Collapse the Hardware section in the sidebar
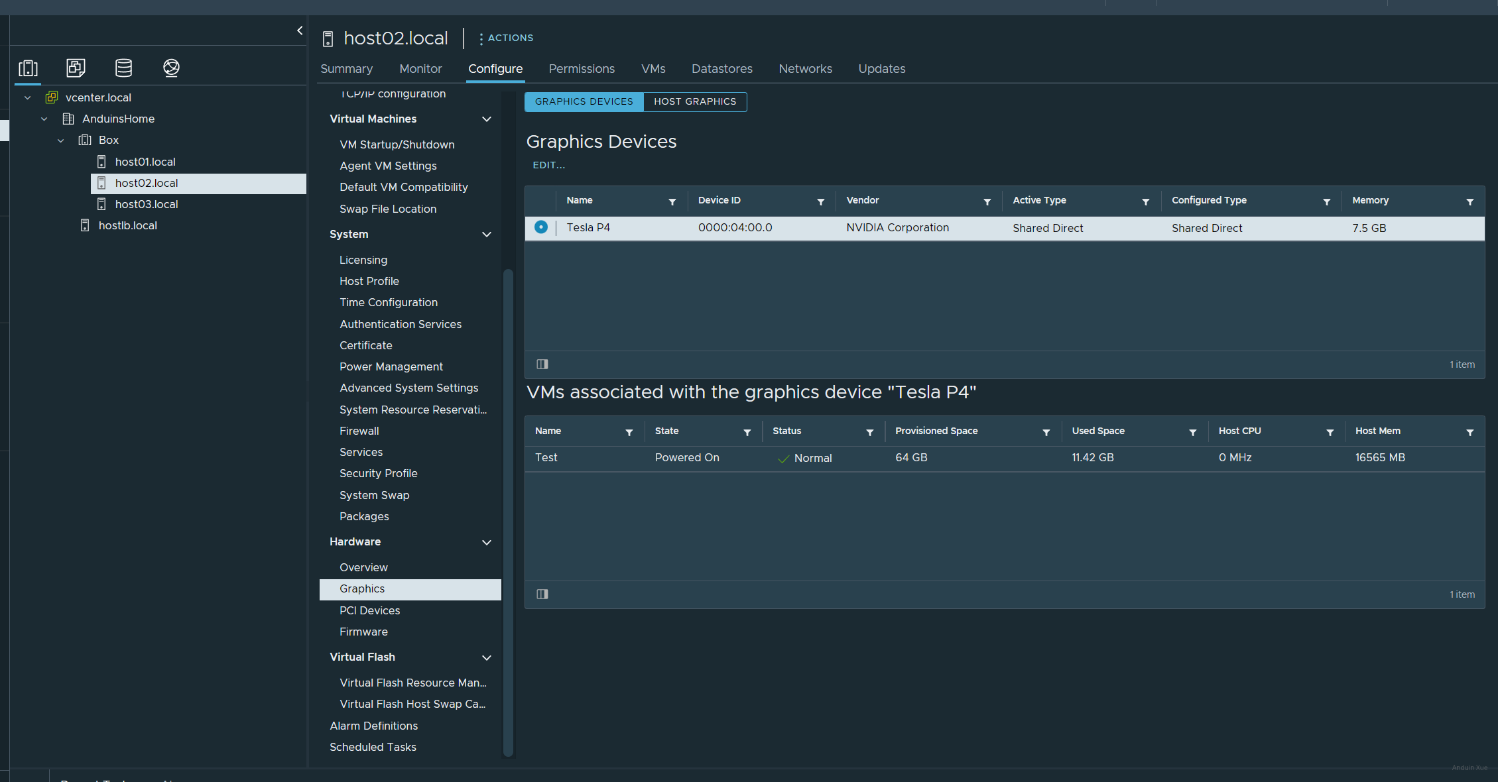This screenshot has width=1498, height=782. [486, 542]
